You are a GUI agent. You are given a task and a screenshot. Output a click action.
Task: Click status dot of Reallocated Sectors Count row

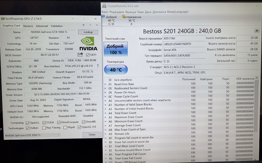click(x=105, y=88)
